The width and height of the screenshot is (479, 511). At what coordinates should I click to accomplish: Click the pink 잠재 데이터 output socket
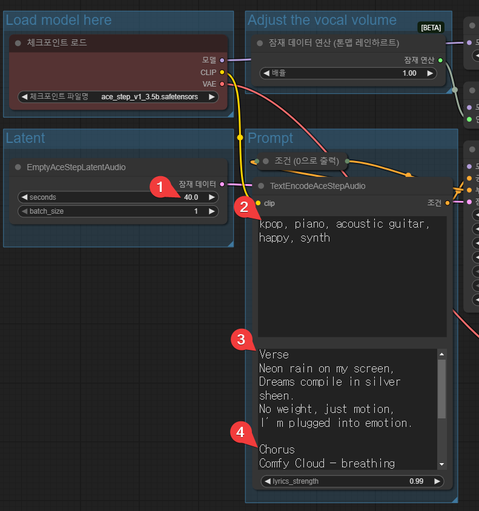tap(222, 184)
